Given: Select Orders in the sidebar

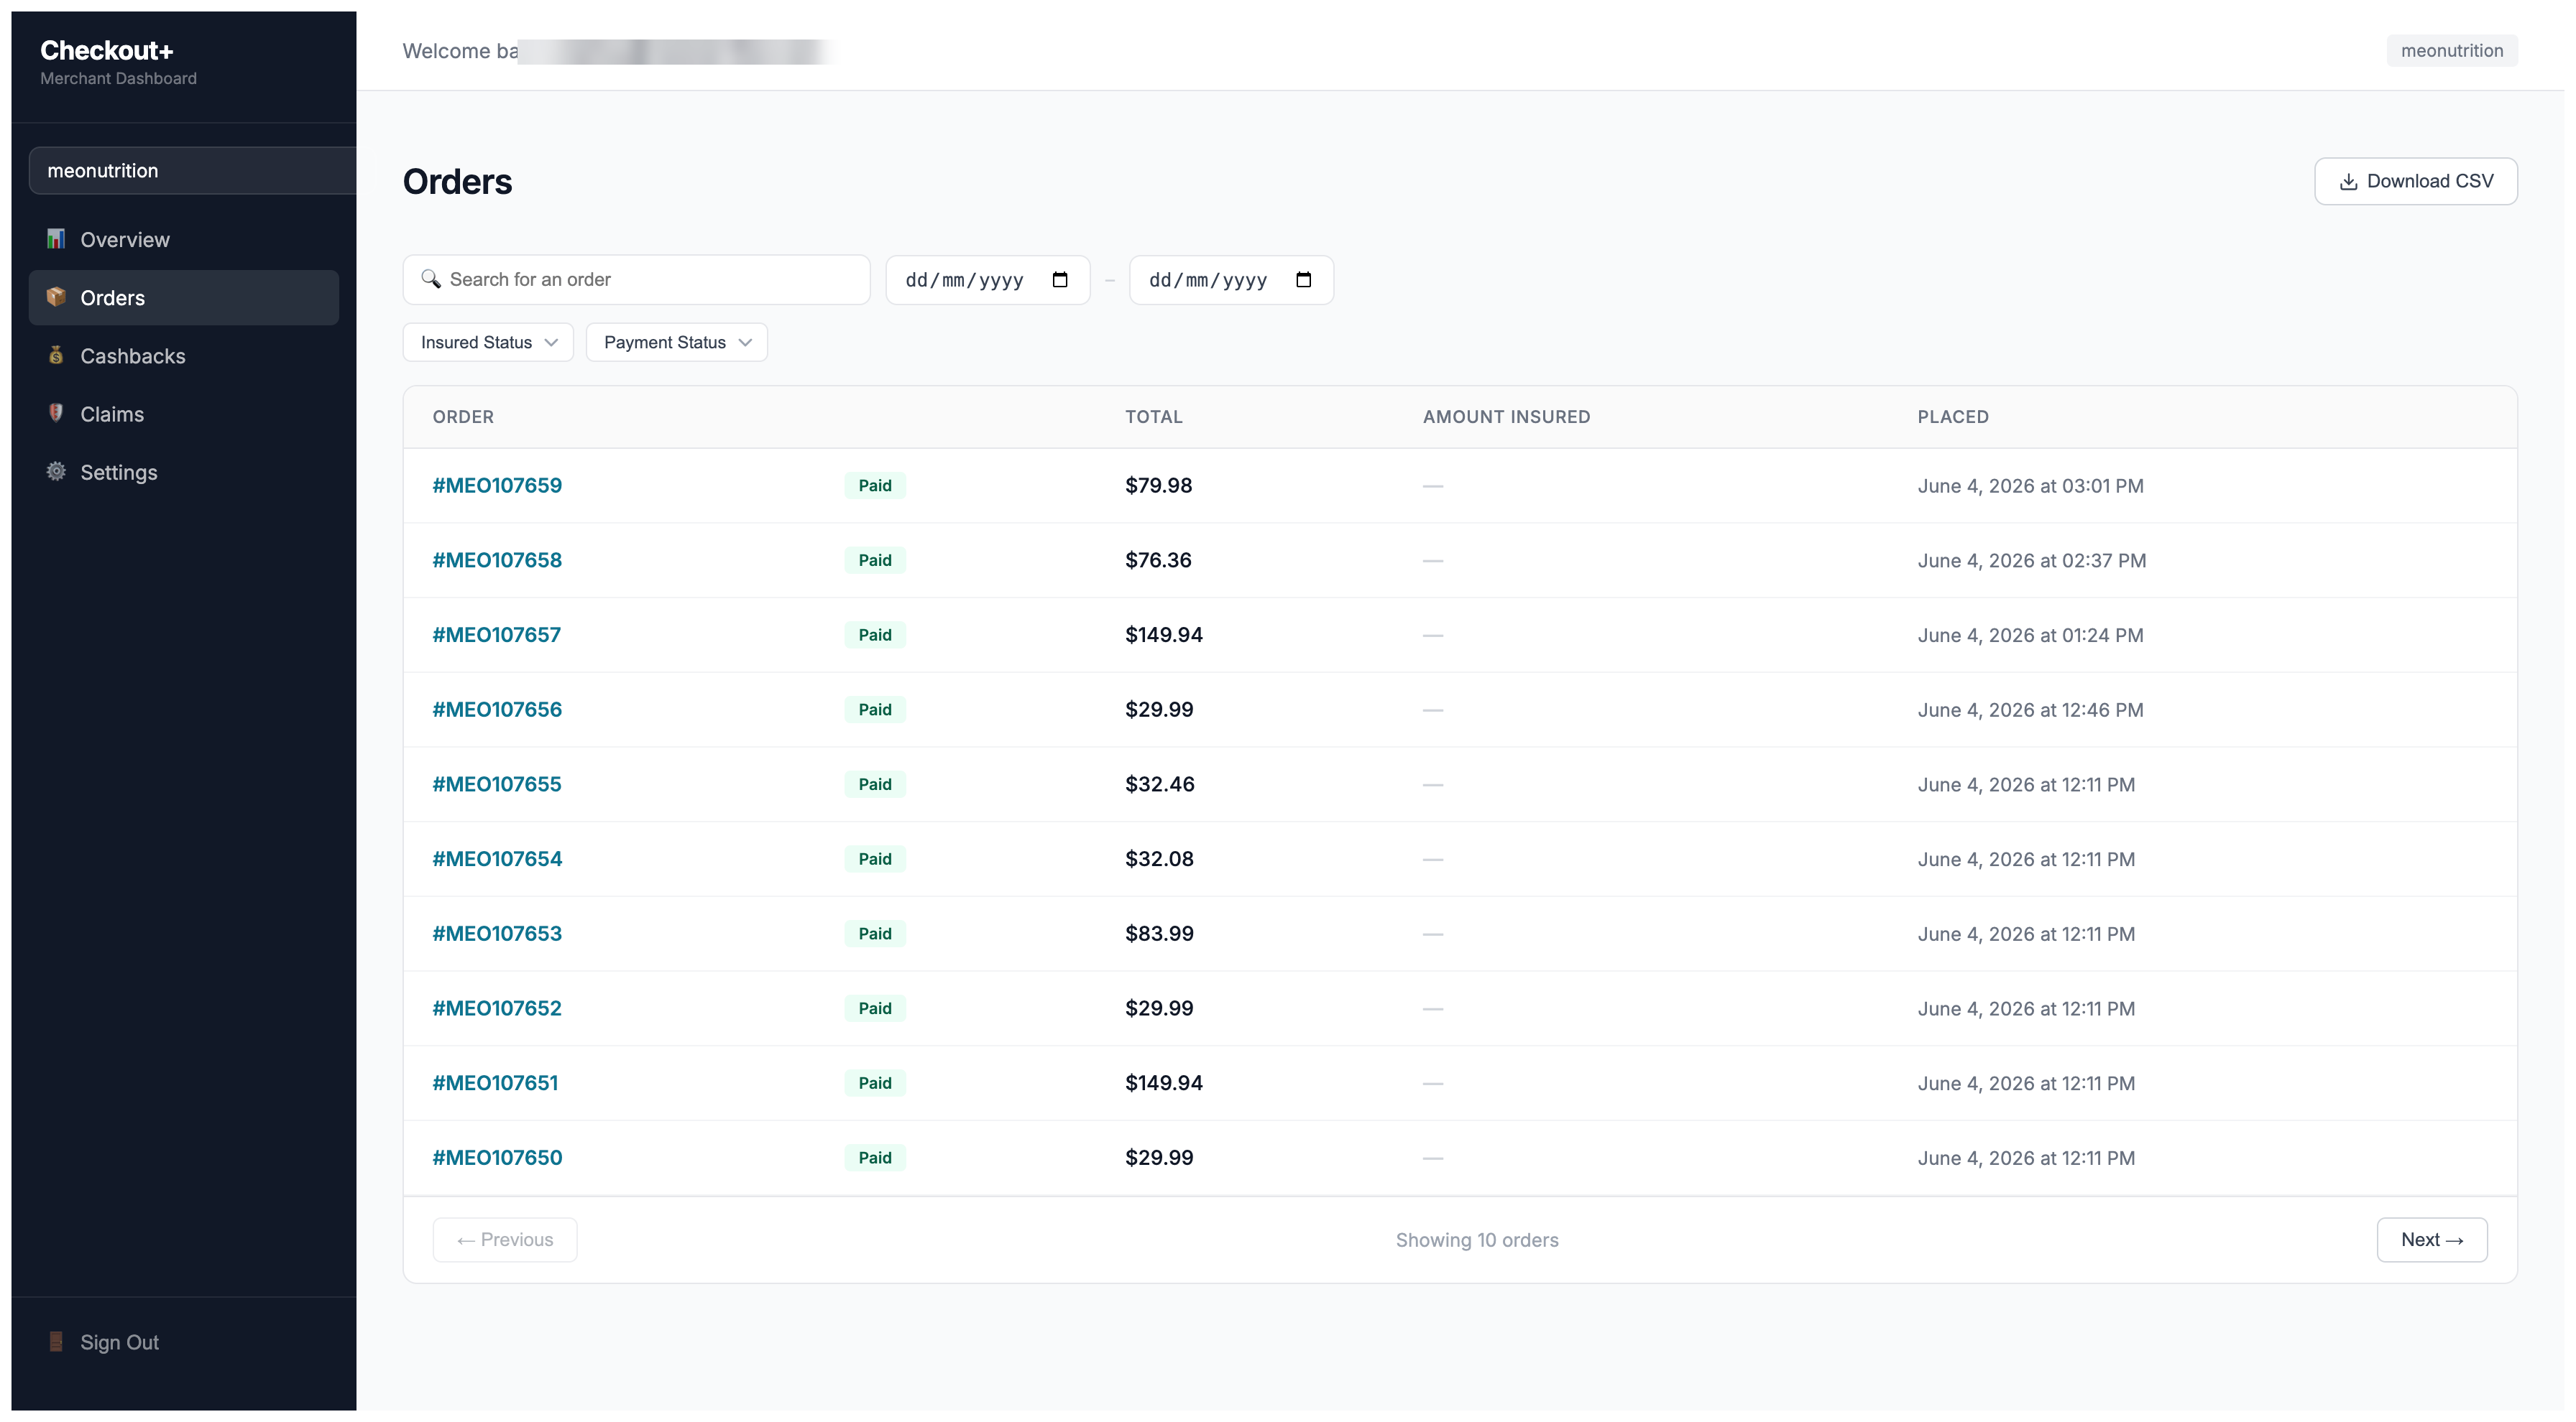Looking at the screenshot, I should [184, 297].
